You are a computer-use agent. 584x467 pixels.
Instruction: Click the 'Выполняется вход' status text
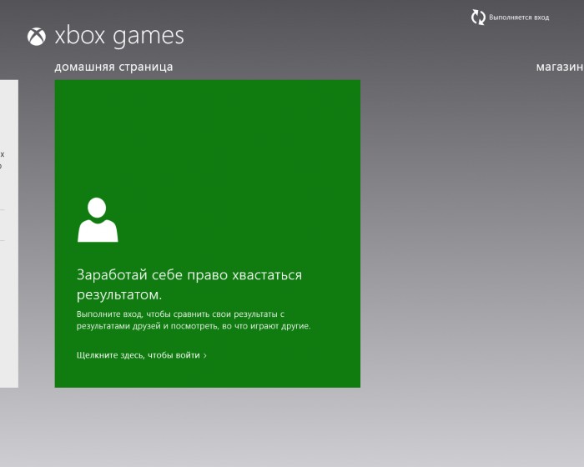tap(519, 18)
